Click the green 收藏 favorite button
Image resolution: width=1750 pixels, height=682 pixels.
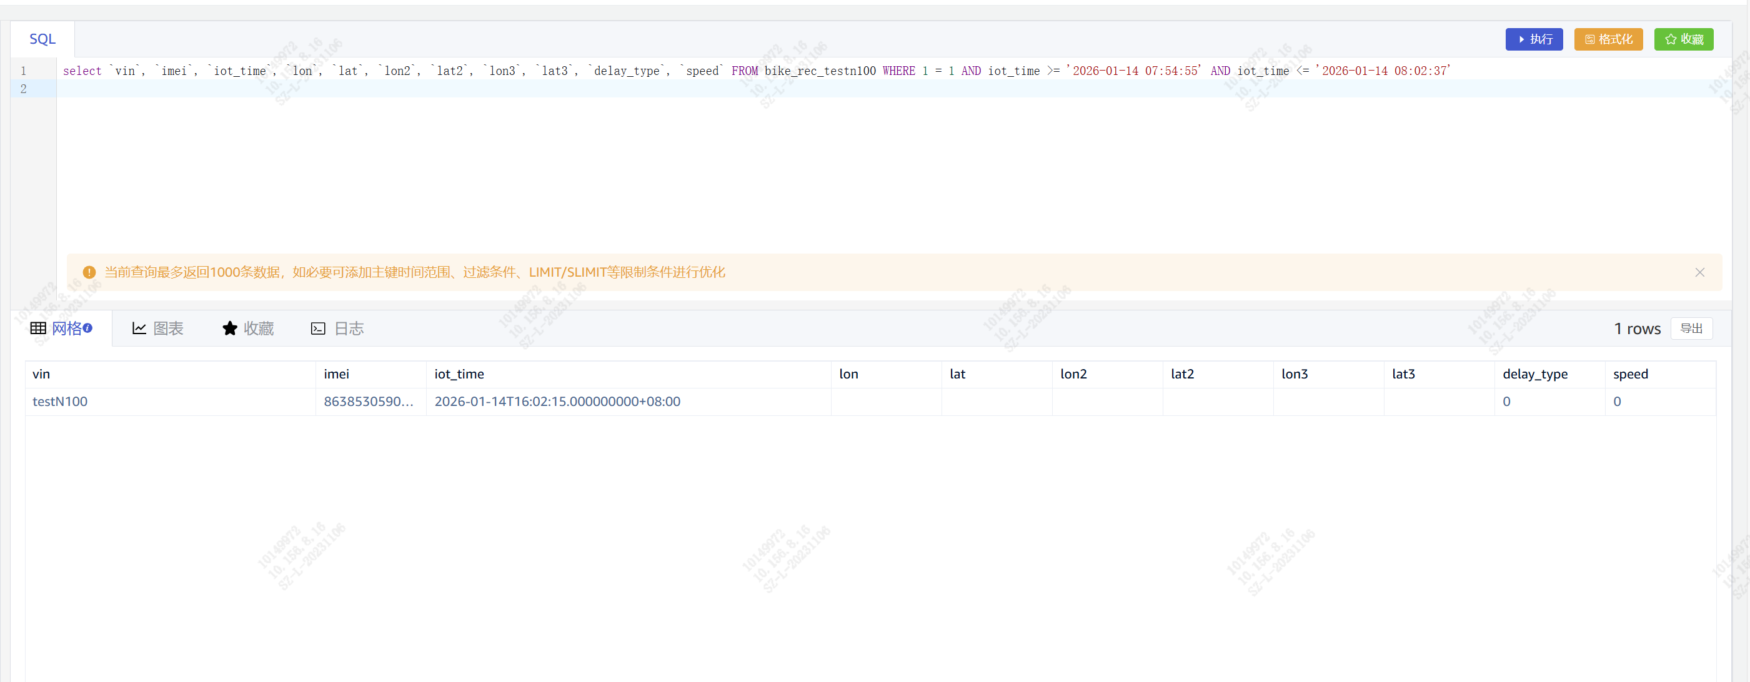click(x=1683, y=39)
